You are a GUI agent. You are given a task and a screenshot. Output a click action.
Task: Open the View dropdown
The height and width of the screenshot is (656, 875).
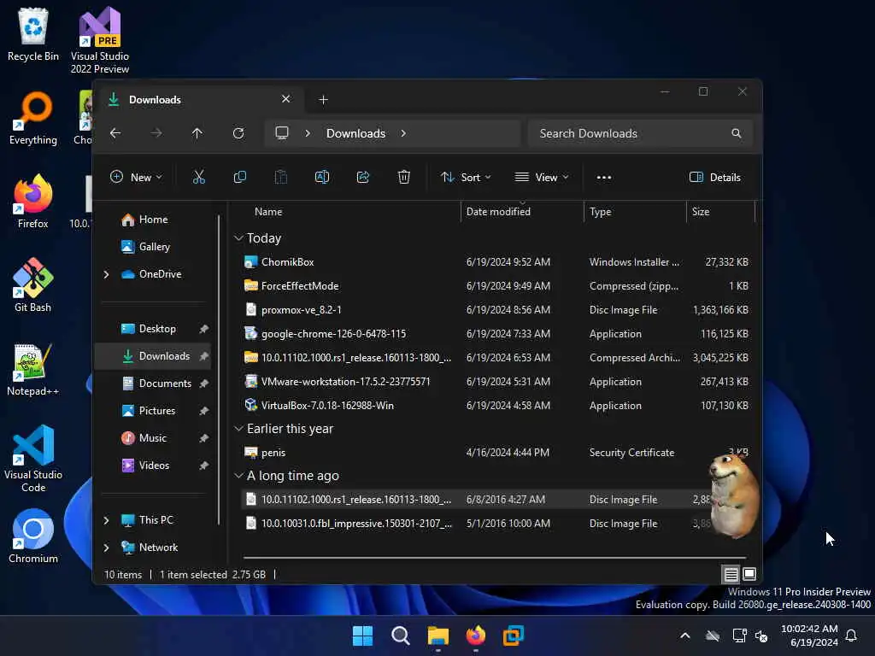pos(541,178)
